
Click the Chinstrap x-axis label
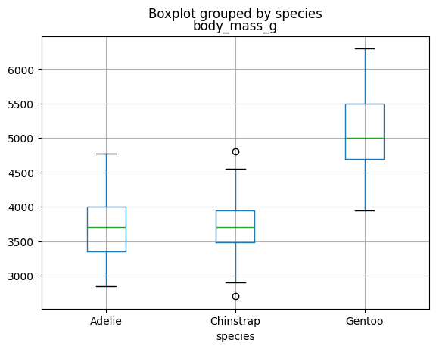point(235,321)
